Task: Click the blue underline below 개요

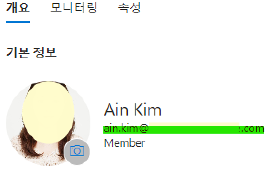Action: coord(18,22)
